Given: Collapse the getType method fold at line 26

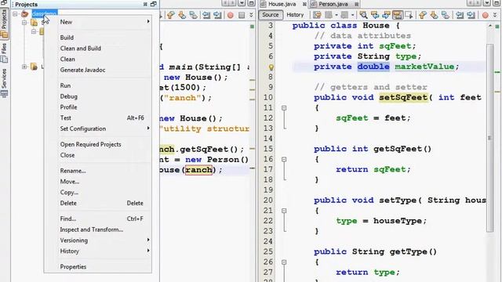Looking at the screenshot, I should [x=284, y=262].
